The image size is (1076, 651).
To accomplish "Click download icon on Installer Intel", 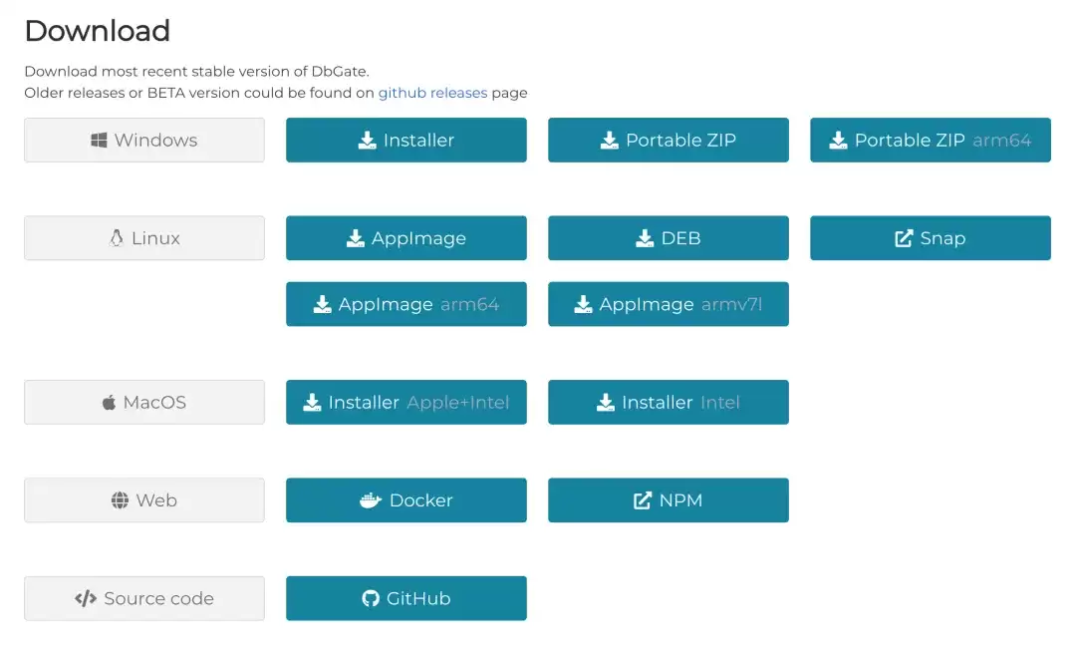I will [606, 403].
